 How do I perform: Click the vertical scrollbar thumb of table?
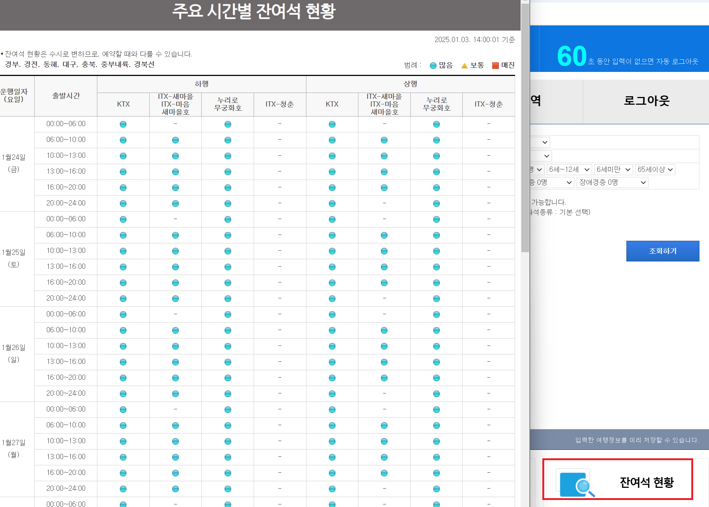click(x=525, y=127)
